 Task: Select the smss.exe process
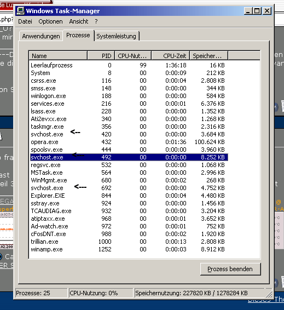[x=129, y=88]
